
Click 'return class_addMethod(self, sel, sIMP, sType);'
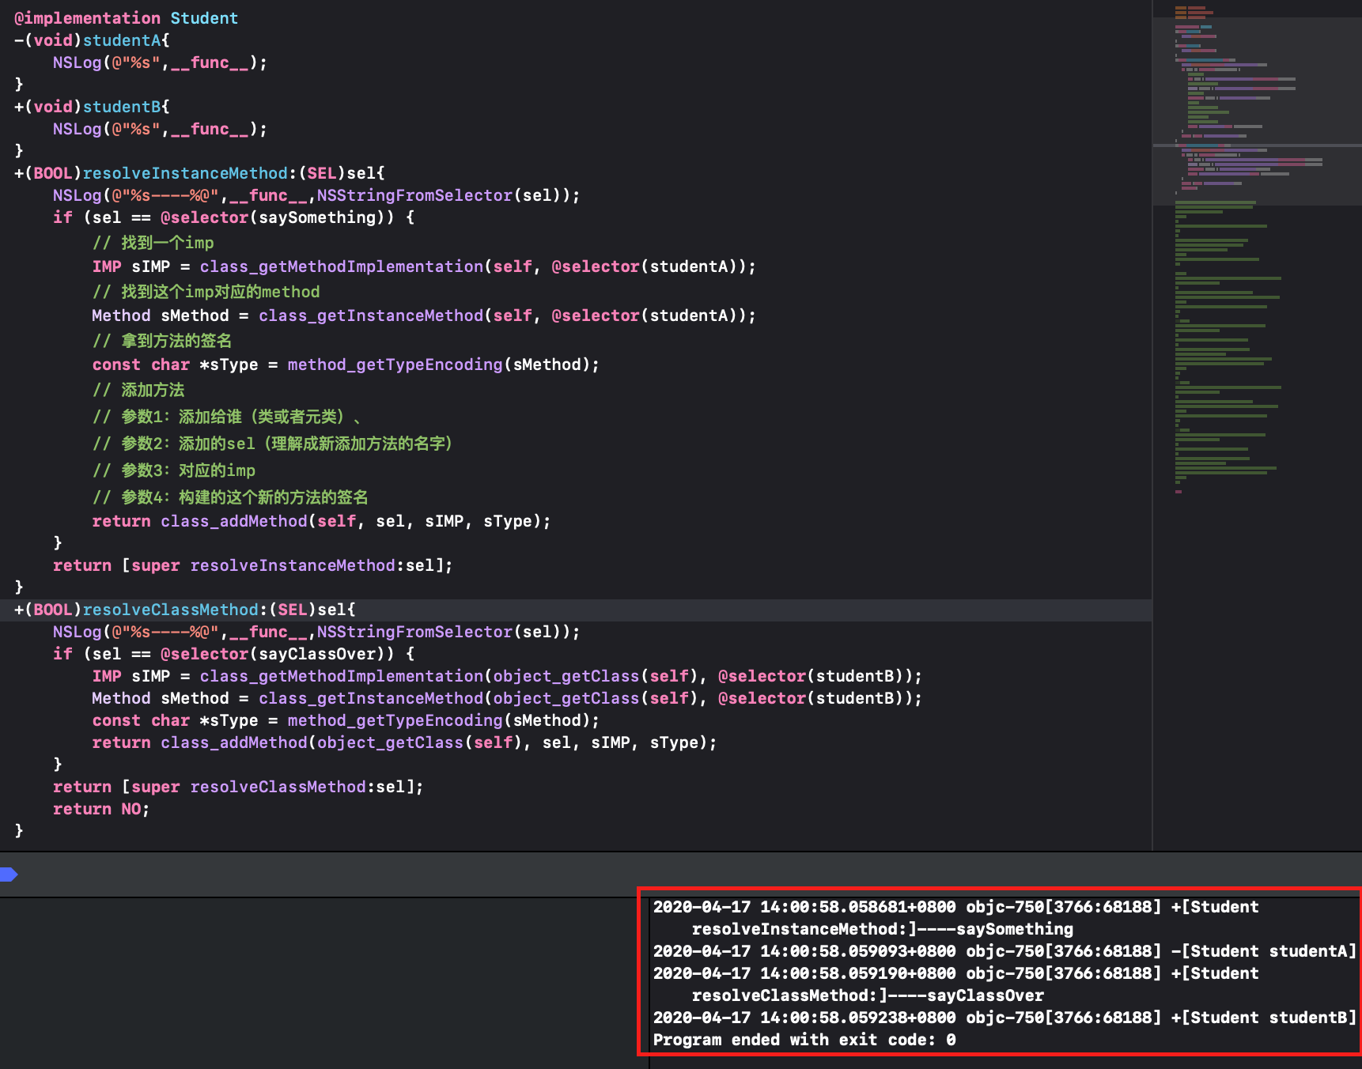(321, 521)
